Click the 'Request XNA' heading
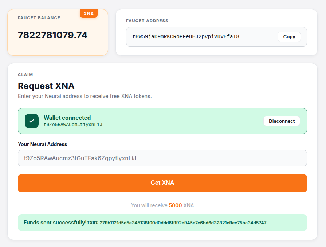Screen dimensions: 326x247 coord(46,86)
